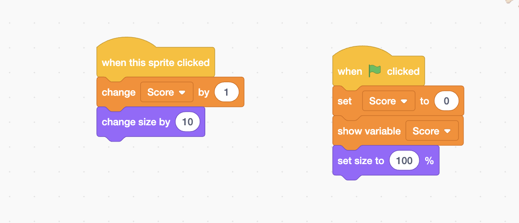Click the green flag icon in hat block

tap(375, 71)
